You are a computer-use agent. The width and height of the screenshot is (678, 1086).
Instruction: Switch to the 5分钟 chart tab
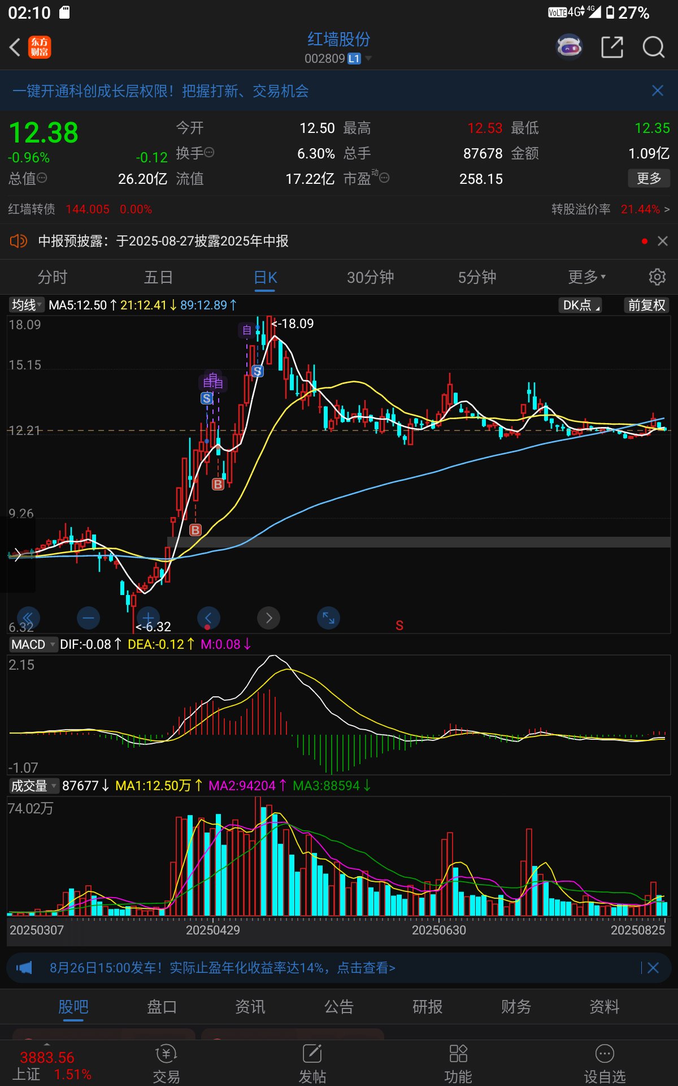[x=477, y=277]
